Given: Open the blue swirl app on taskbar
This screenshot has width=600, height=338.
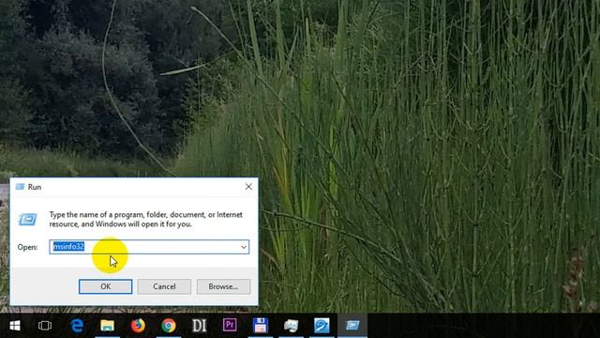Looking at the screenshot, I should coord(322,326).
